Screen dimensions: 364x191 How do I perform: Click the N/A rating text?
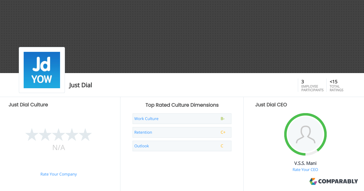(x=59, y=148)
